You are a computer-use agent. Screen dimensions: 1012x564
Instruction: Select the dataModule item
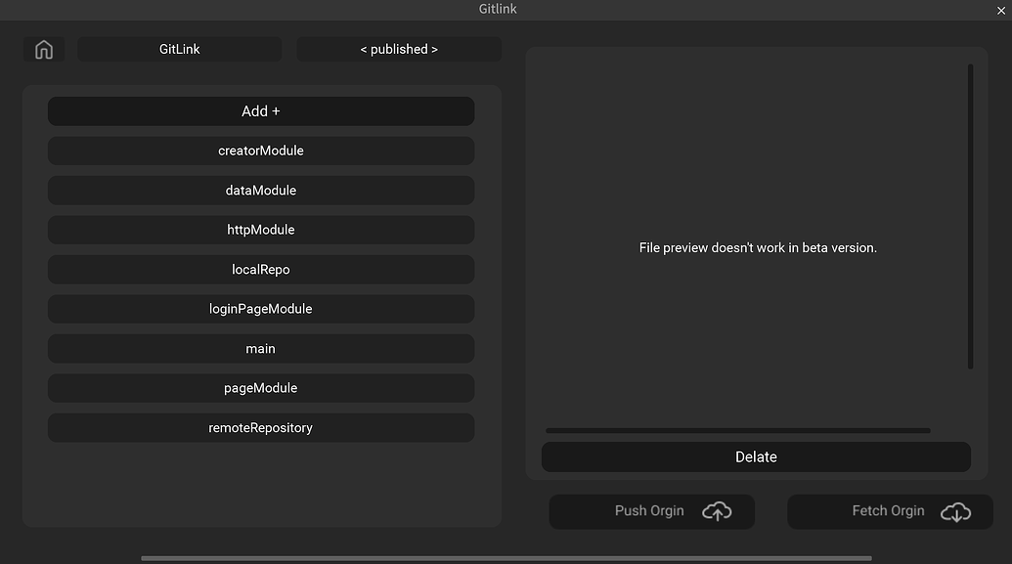260,190
